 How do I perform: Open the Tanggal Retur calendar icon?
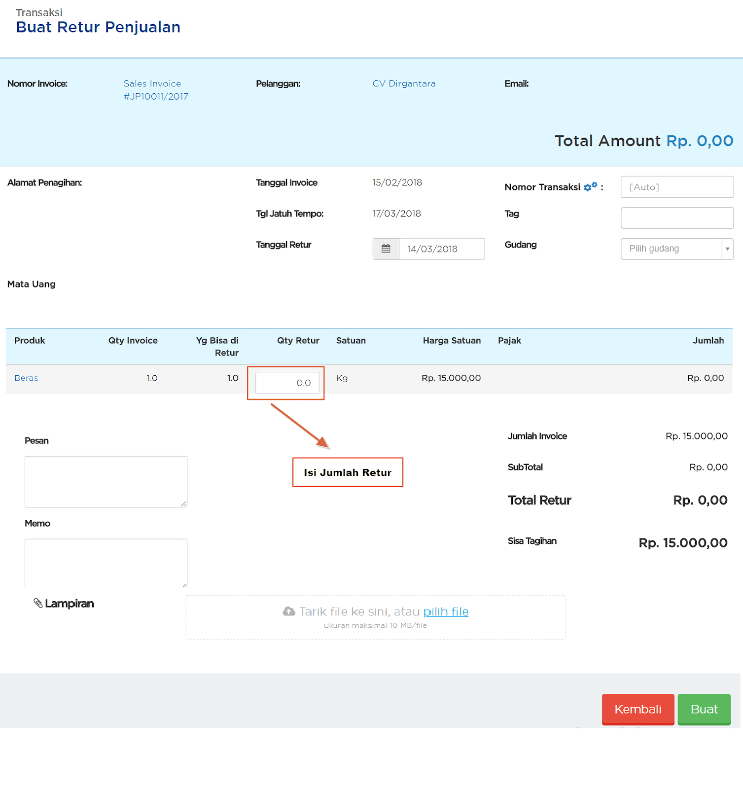(x=386, y=249)
